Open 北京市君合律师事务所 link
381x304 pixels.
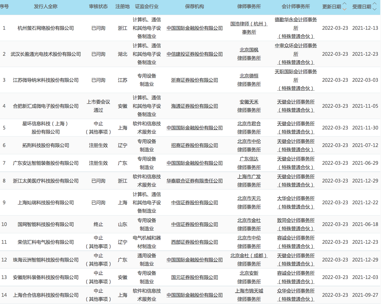(x=249, y=128)
